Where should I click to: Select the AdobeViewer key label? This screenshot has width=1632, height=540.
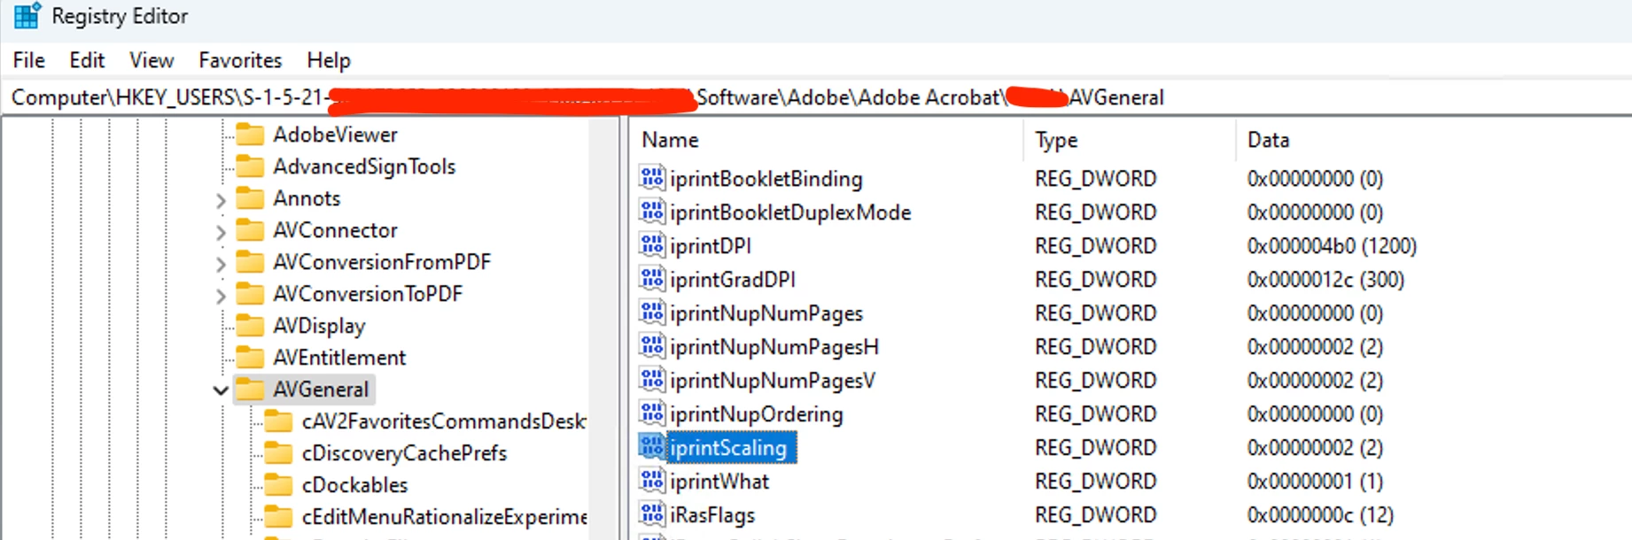(x=335, y=135)
